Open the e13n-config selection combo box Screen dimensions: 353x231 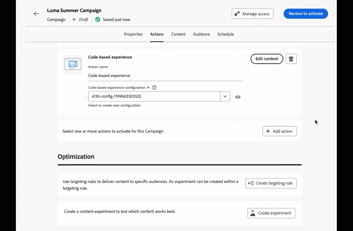(154, 97)
